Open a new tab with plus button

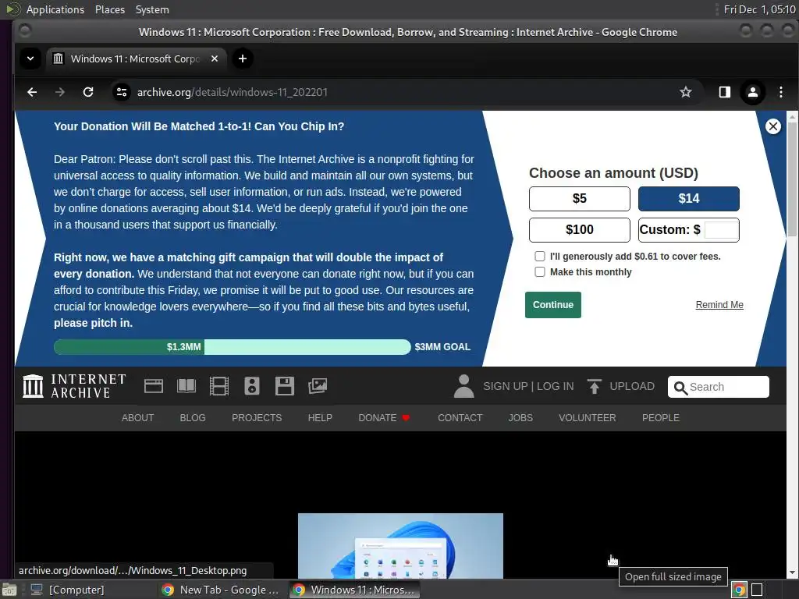[x=243, y=58]
